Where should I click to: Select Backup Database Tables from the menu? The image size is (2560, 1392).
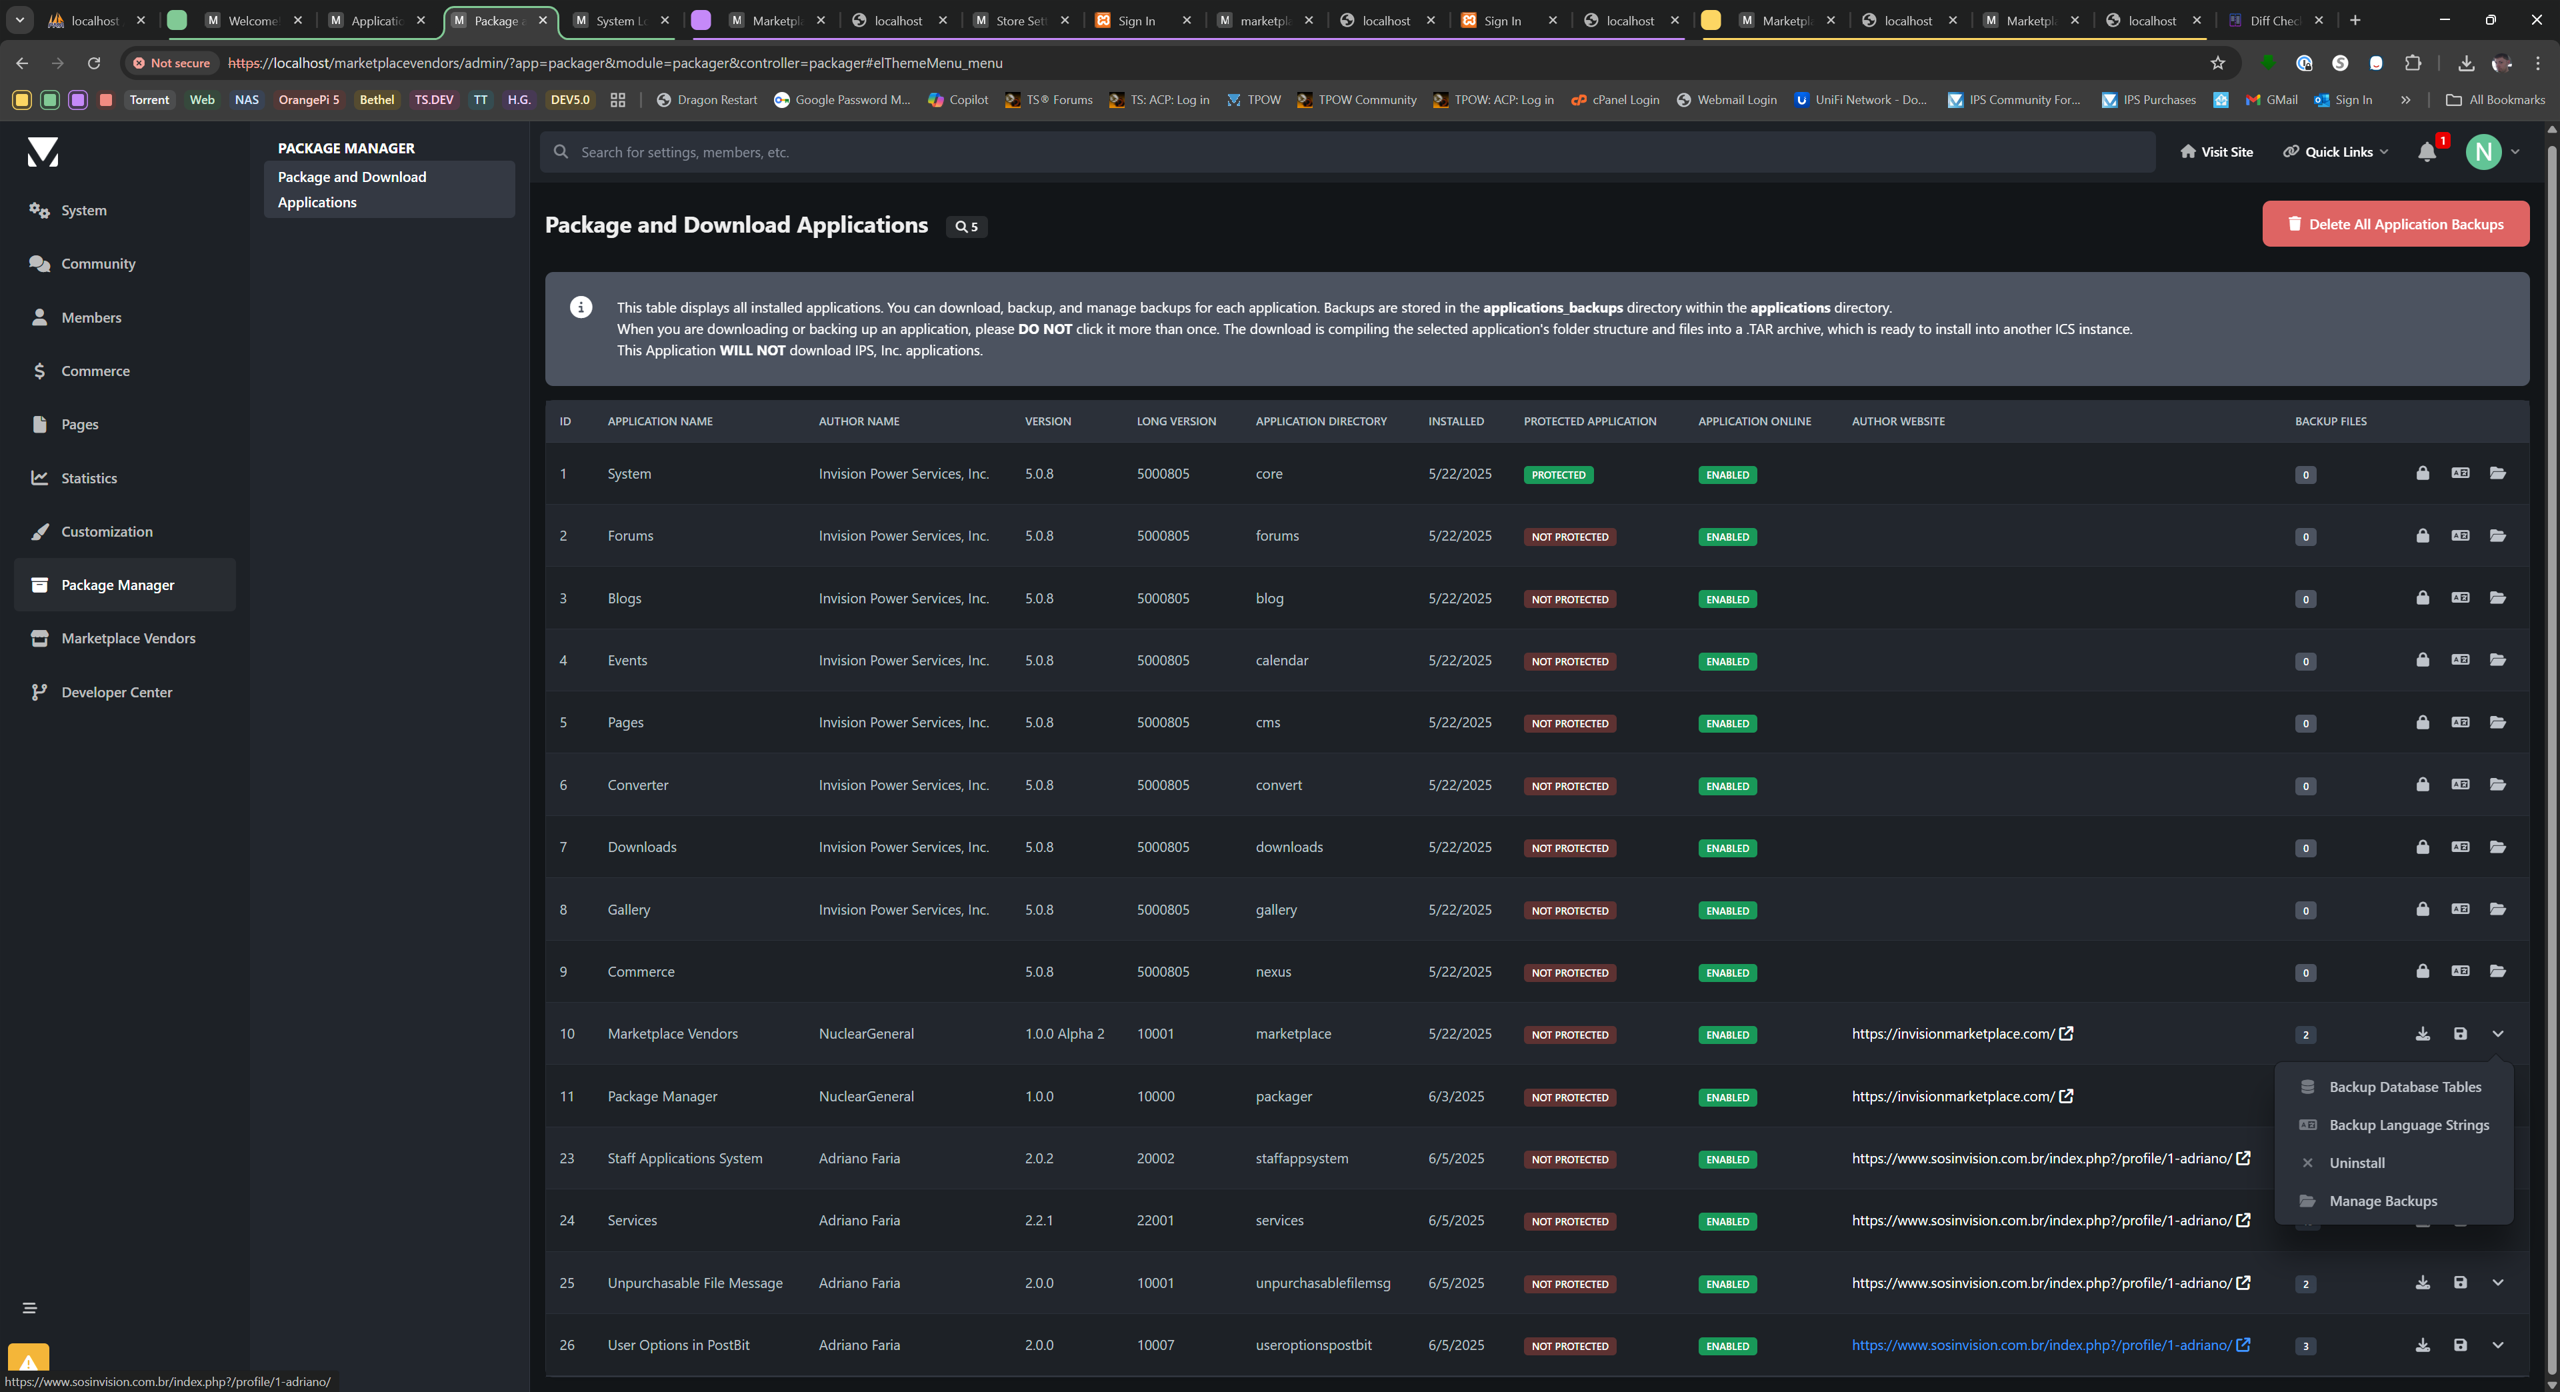[2394, 1087]
